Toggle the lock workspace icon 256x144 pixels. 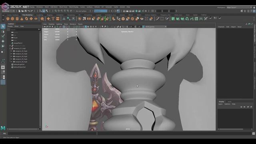(254, 8)
